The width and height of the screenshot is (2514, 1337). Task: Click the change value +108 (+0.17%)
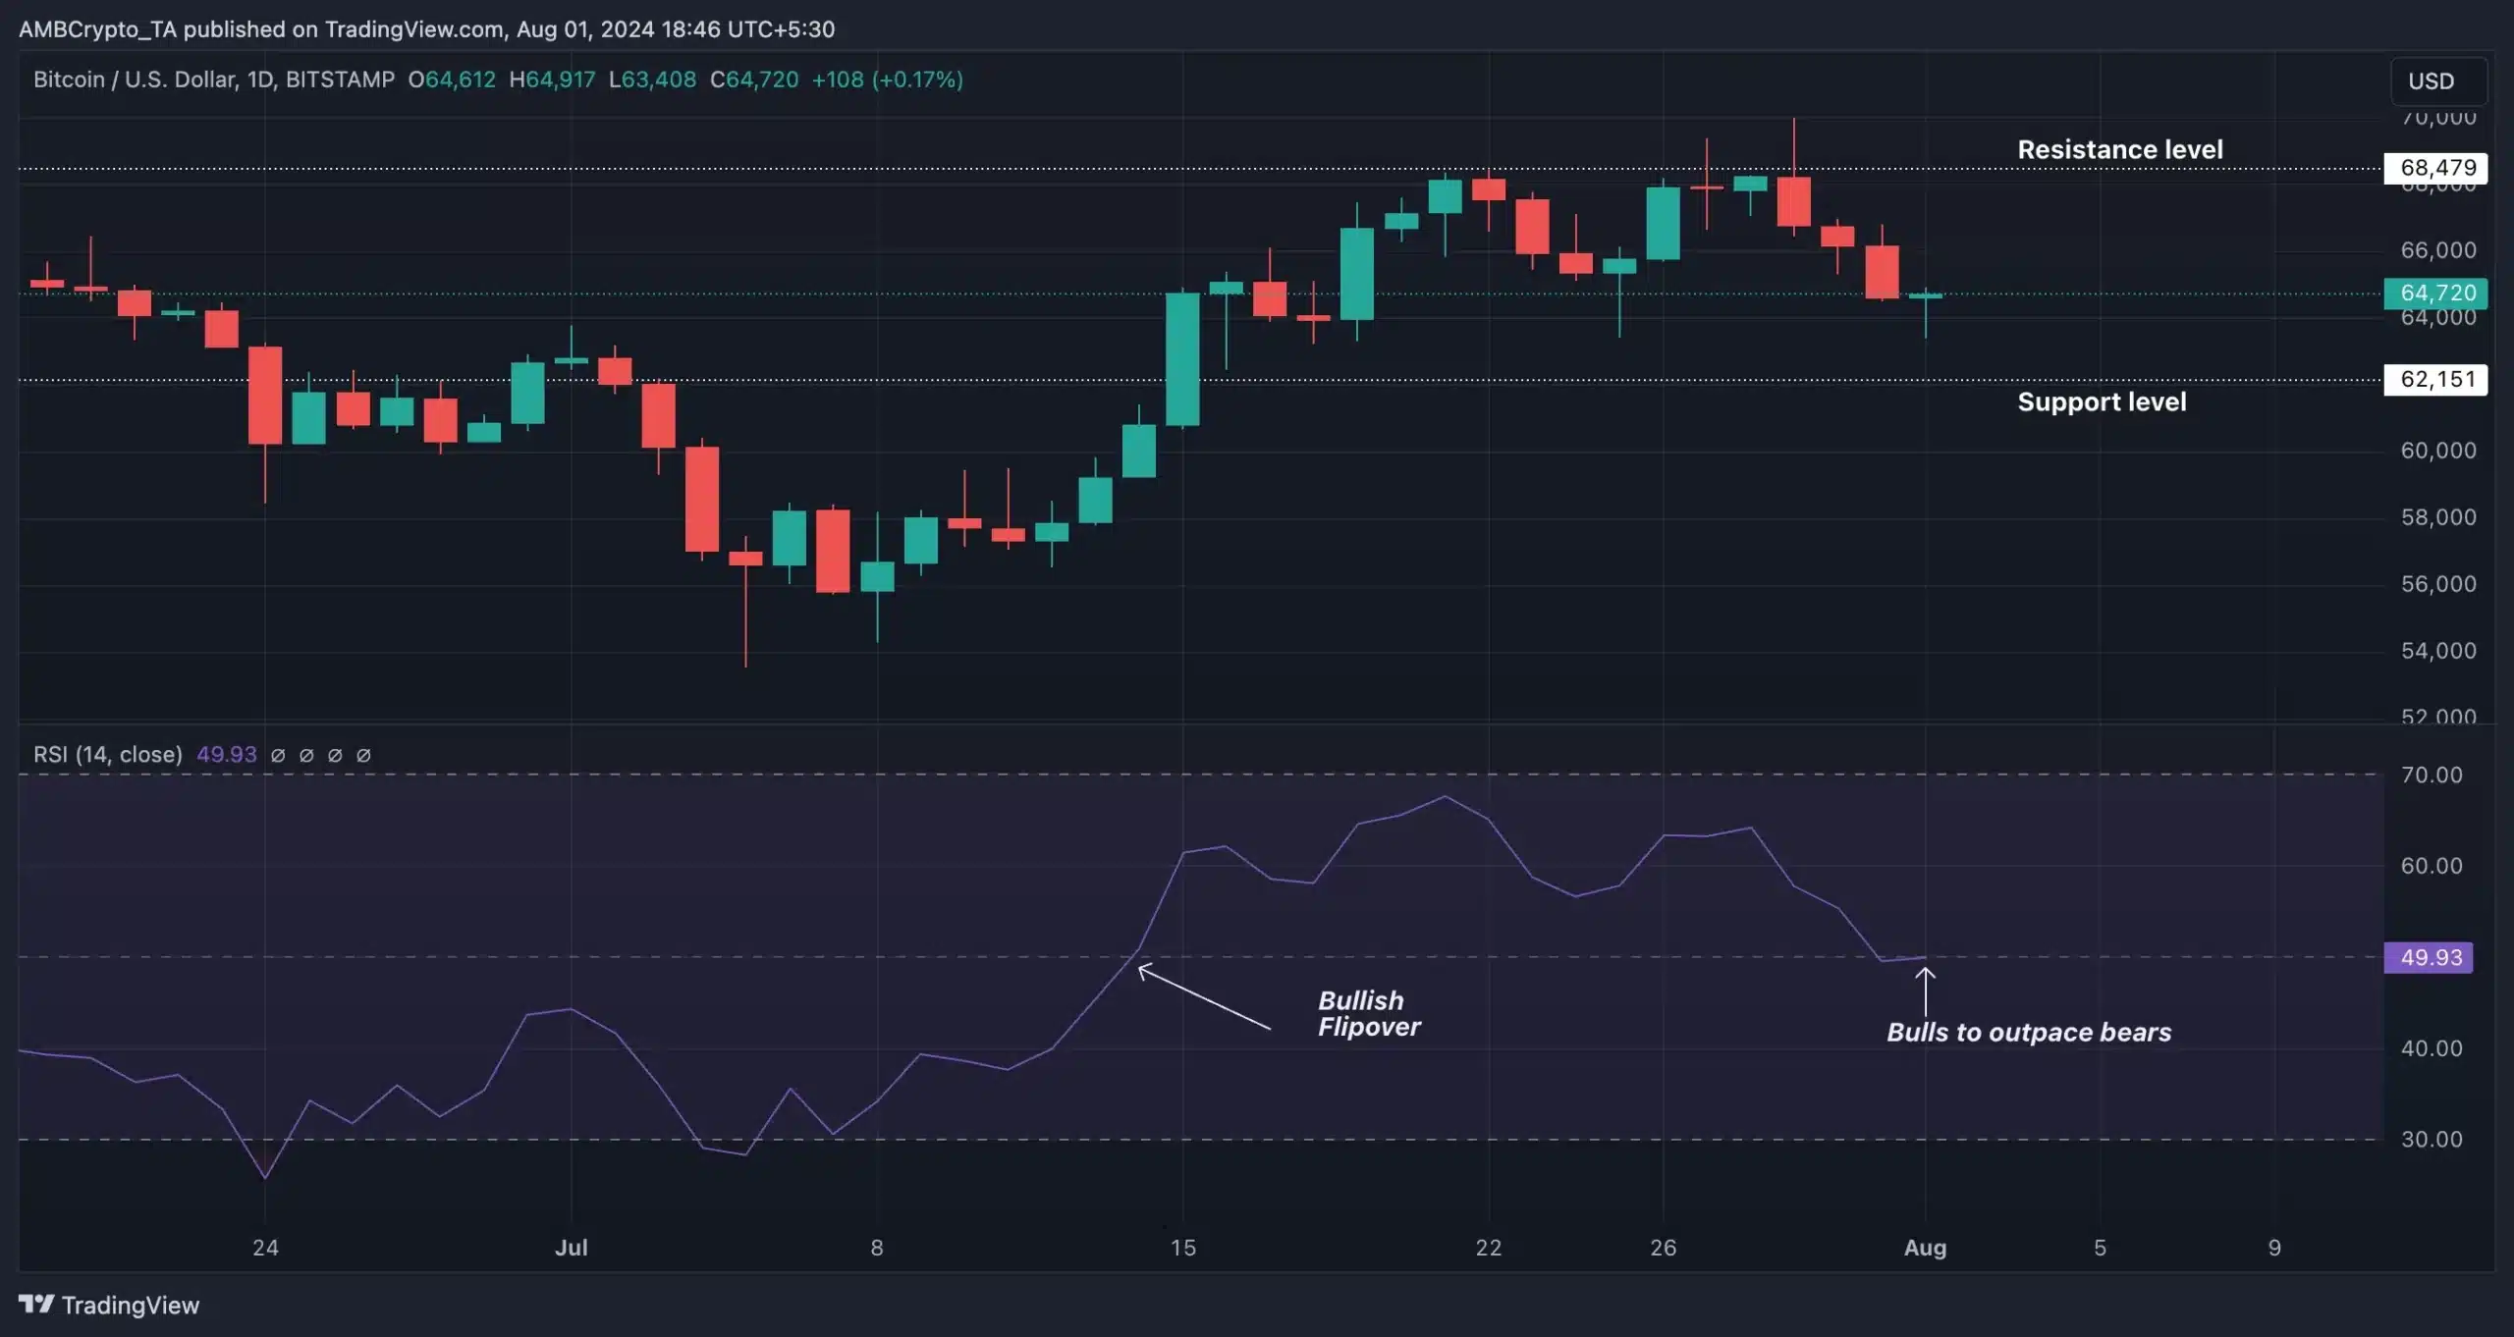887,80
